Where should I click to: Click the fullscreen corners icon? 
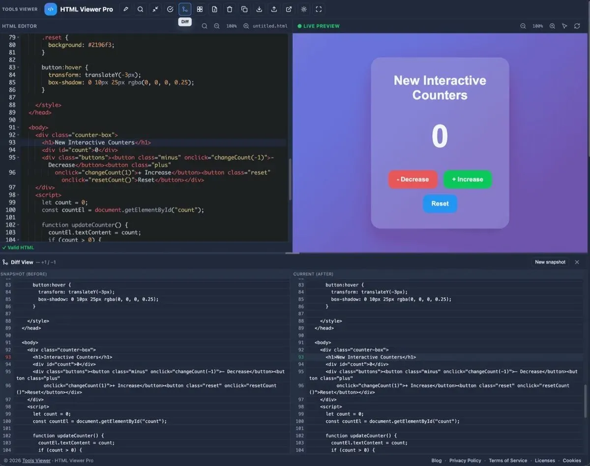319,9
